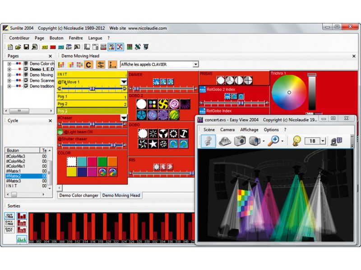Click the hard hat construction icon in Easy View
This screenshot has height=270, width=361.
pyautogui.click(x=225, y=141)
